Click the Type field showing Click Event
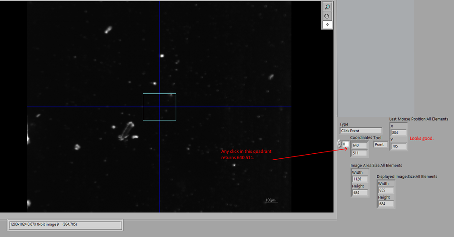This screenshot has height=237, width=454. (x=361, y=131)
